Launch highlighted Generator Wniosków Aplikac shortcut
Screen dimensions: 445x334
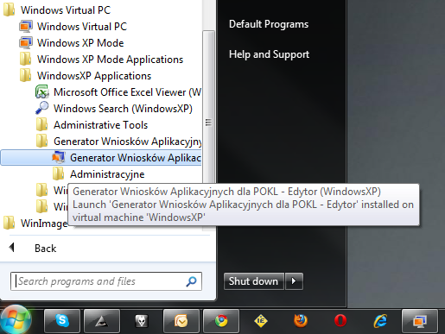[x=101, y=158]
